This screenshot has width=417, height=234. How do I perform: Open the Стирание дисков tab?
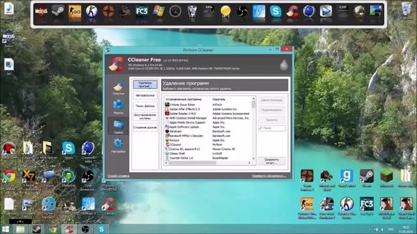click(145, 127)
